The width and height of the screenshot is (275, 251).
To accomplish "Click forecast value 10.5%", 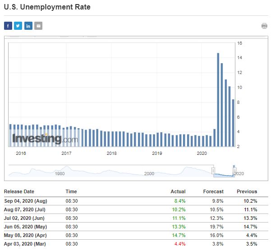I will click(x=216, y=209).
